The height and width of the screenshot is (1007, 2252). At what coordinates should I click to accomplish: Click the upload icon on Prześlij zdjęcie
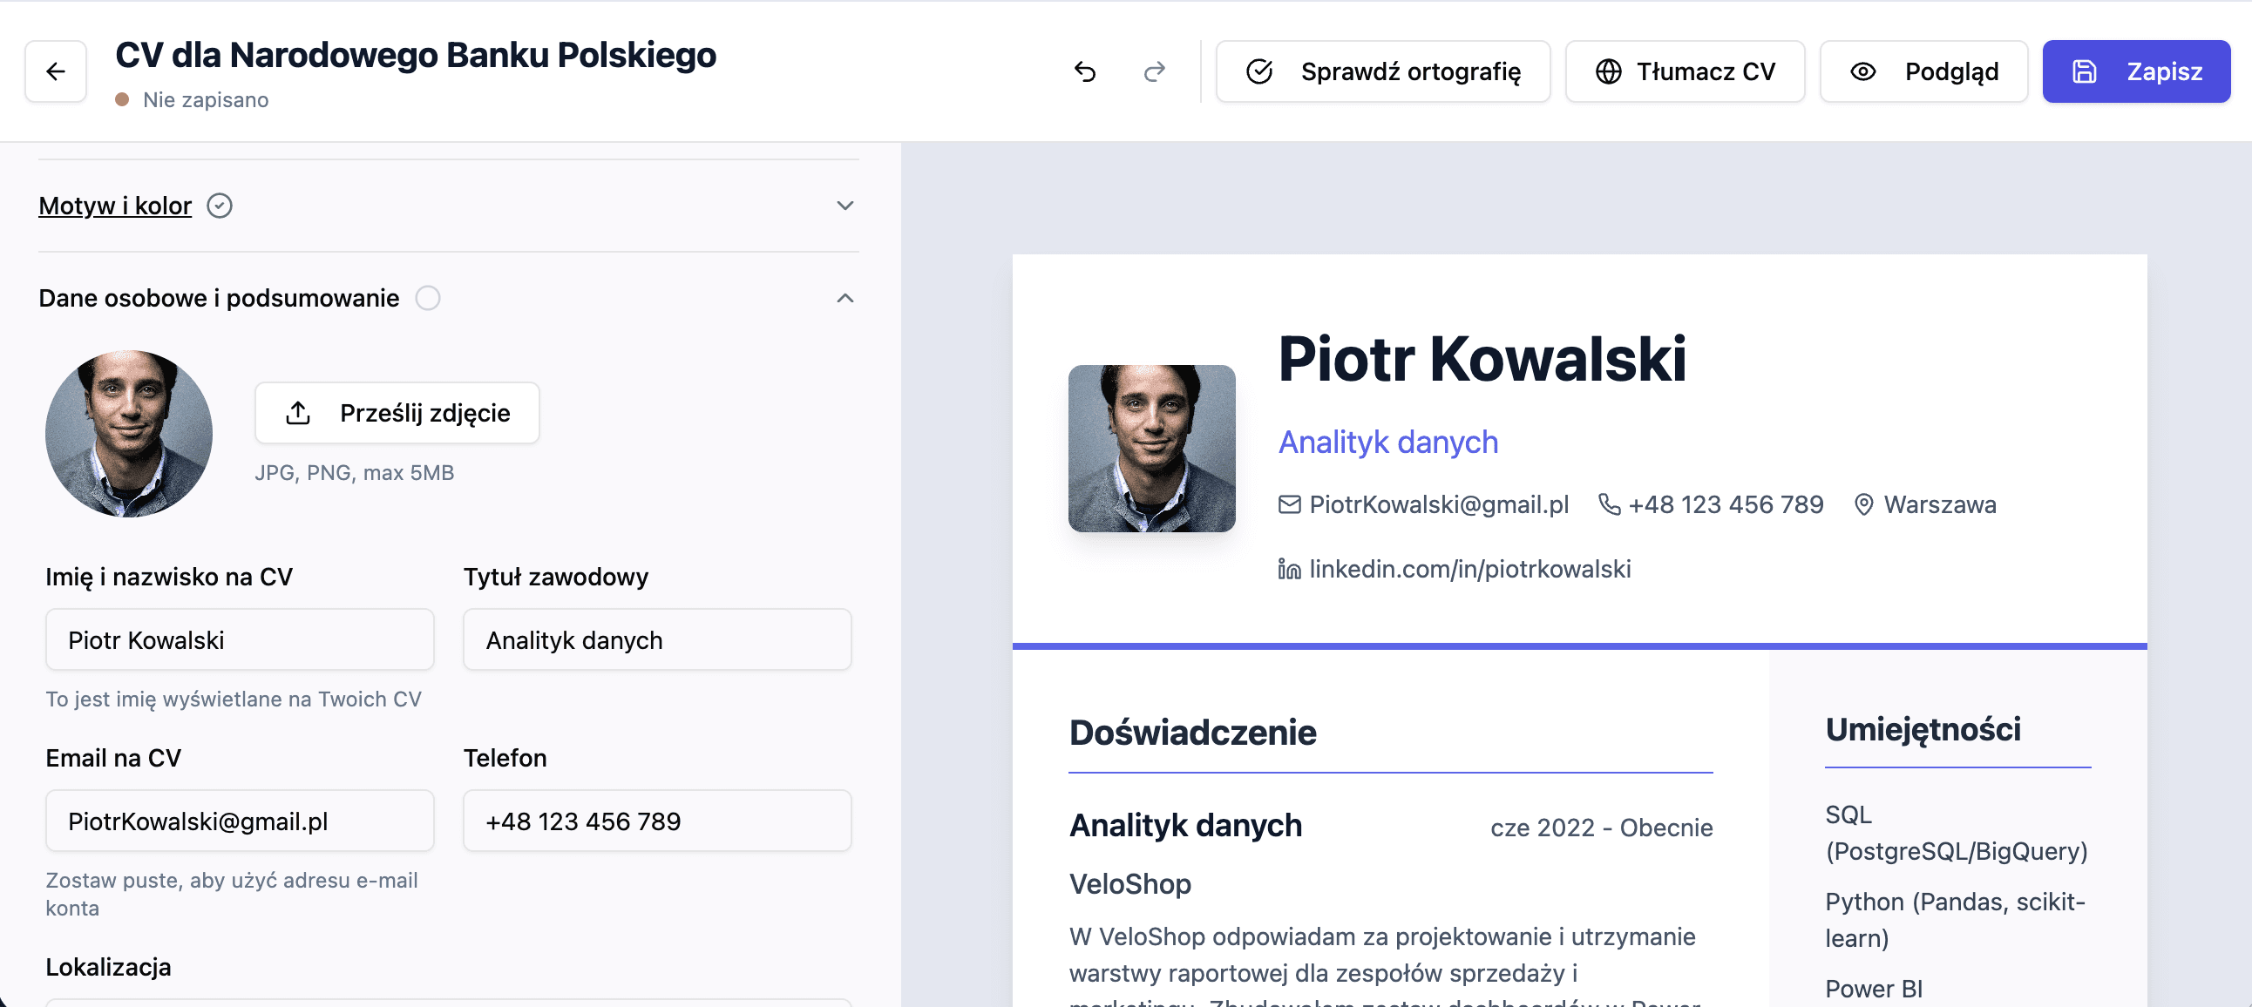pos(298,412)
